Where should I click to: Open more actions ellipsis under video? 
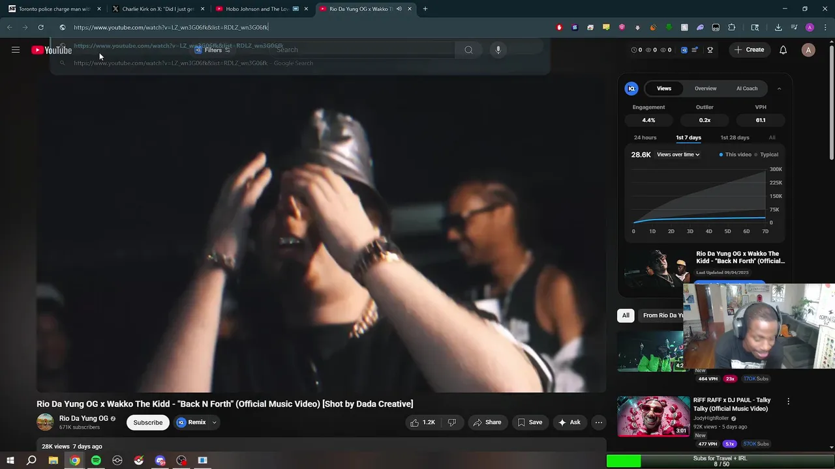pos(598,422)
